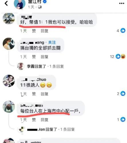Tap the like icon showing 2 on 1:1很誘人
Image resolution: width=127 pixels, height=143 pixels.
coord(123,94)
